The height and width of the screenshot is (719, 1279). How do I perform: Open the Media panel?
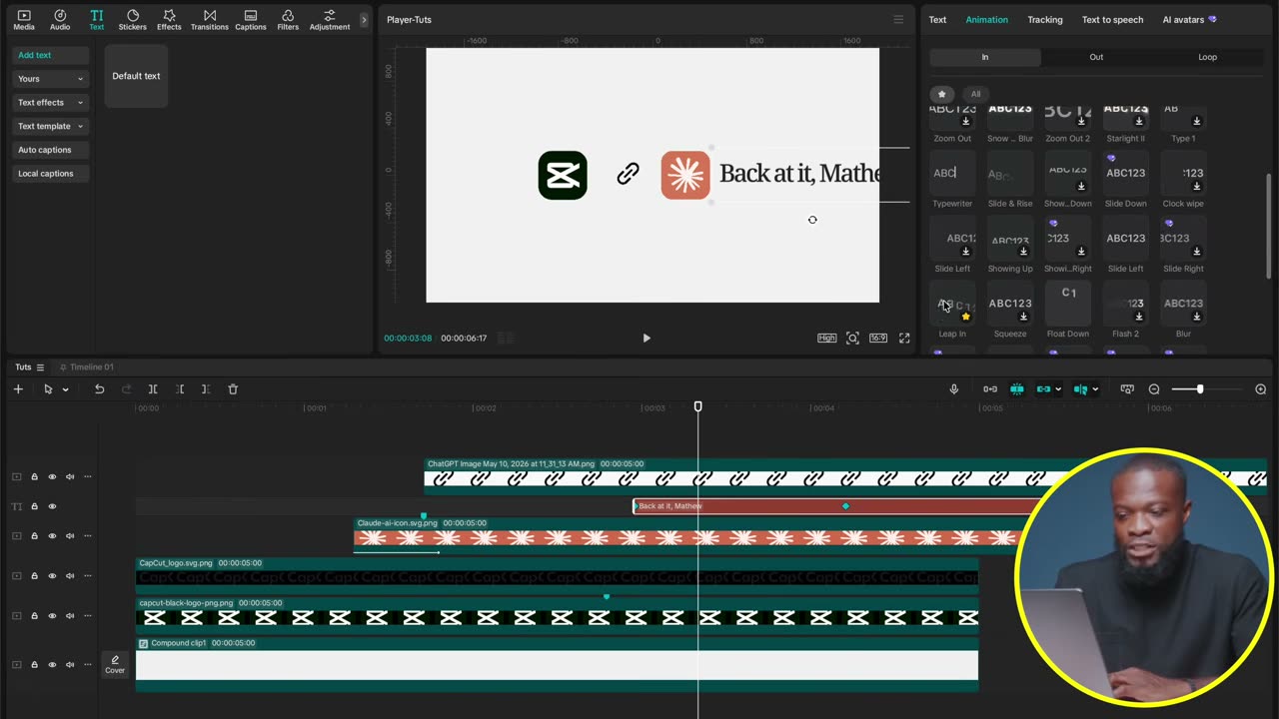(24, 20)
